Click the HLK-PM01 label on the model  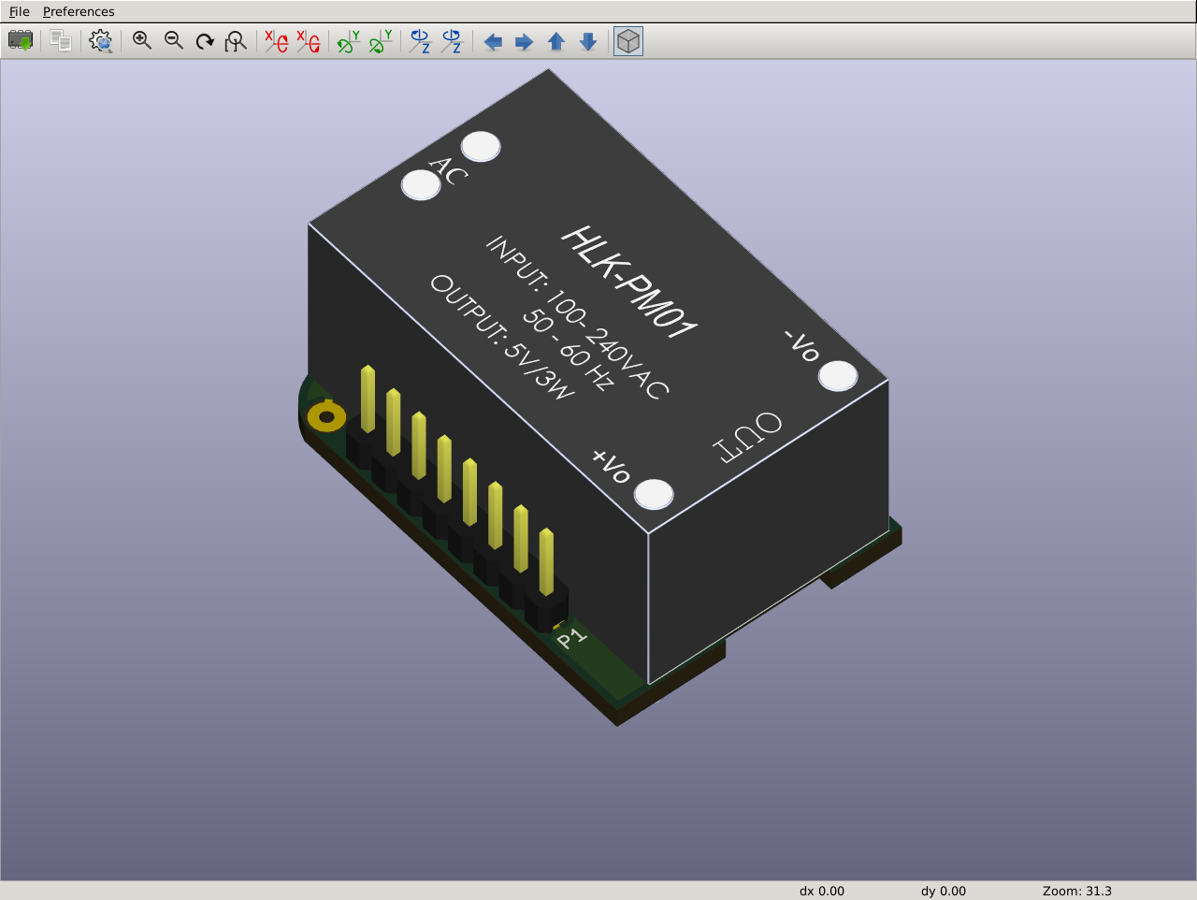pos(628,282)
